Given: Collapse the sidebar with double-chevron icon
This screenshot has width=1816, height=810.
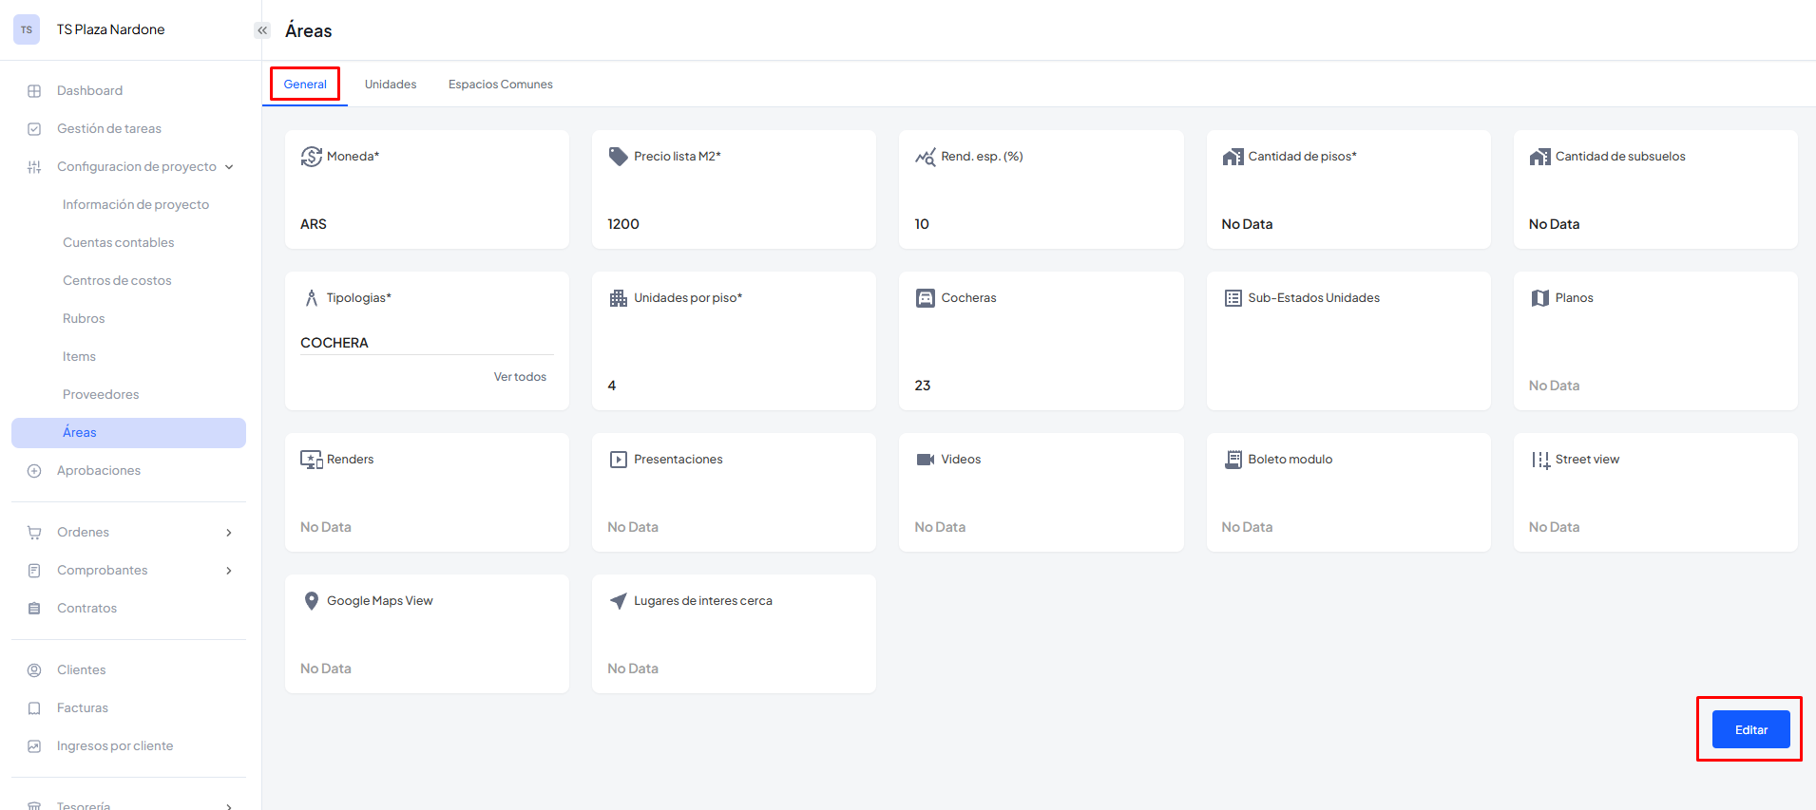Looking at the screenshot, I should tap(262, 30).
